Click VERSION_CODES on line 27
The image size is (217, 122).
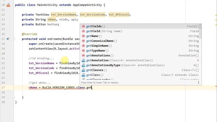click(x=64, y=87)
